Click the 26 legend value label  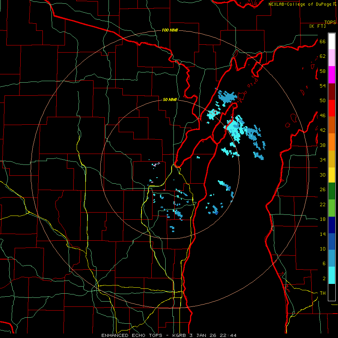click(x=323, y=190)
